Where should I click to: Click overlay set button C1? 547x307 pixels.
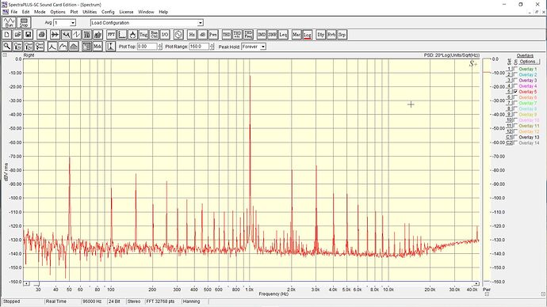[509, 137]
